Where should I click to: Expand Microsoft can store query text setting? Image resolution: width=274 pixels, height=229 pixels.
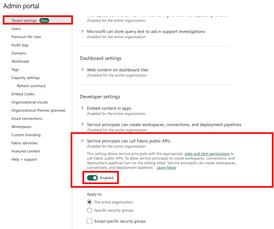83,31
